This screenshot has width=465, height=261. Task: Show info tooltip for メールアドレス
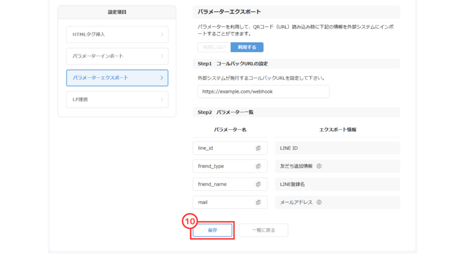[319, 203]
